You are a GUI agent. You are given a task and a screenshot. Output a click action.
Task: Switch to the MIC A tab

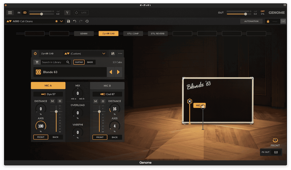[48, 85]
